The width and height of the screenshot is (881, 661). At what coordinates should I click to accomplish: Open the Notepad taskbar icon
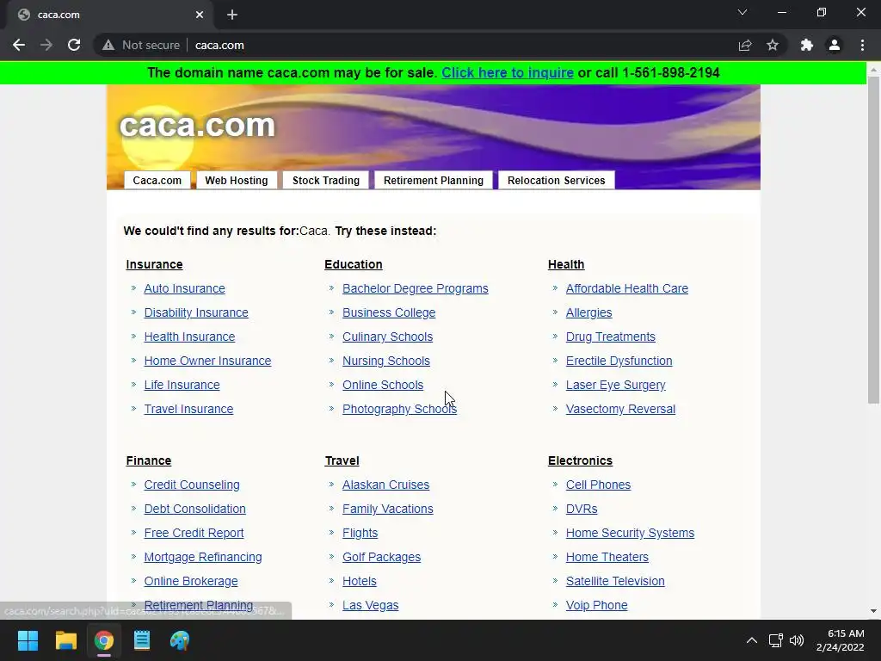(142, 640)
